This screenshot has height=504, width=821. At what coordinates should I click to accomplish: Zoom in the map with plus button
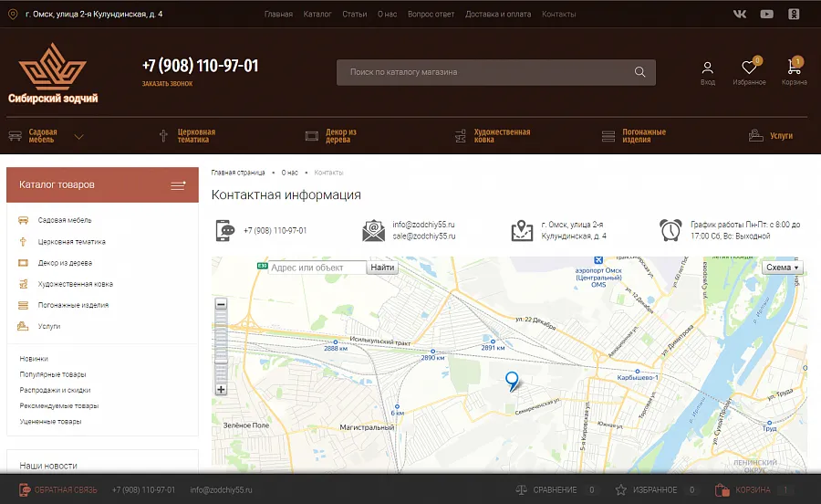coord(221,389)
